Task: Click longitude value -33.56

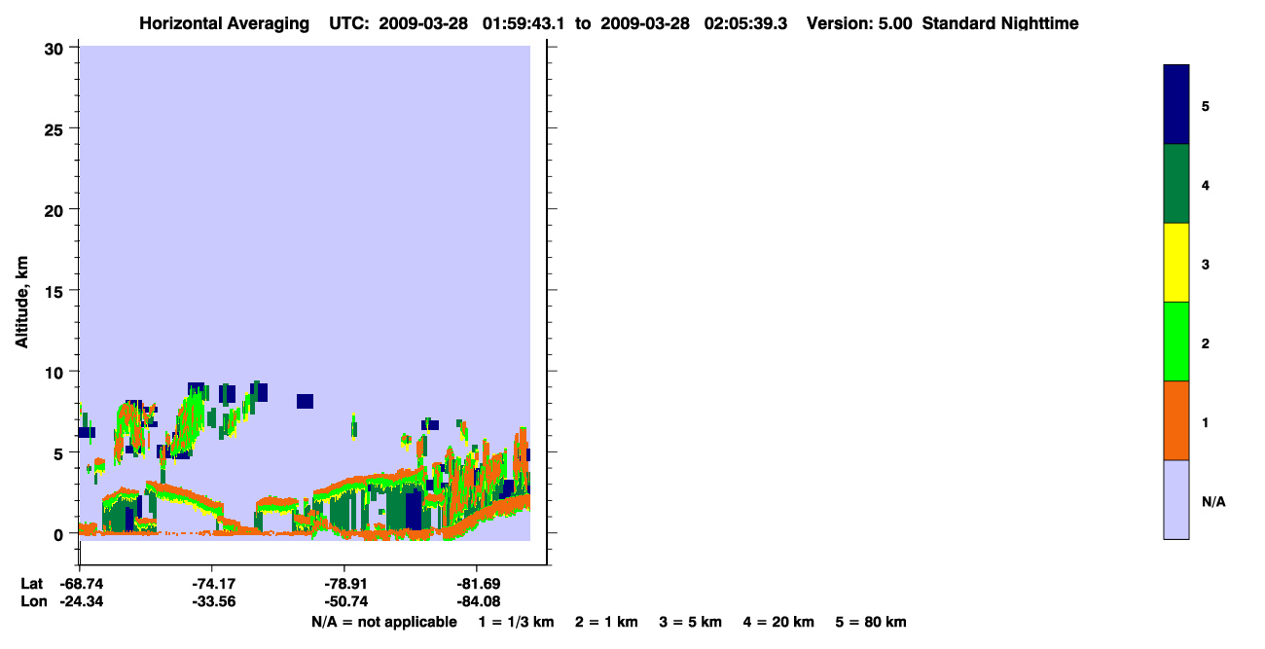Action: pos(214,601)
